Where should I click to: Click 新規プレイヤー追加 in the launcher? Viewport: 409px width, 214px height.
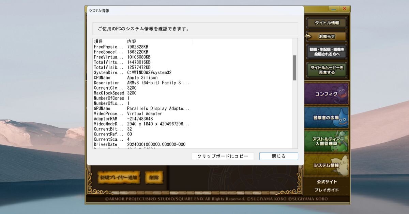click(119, 177)
